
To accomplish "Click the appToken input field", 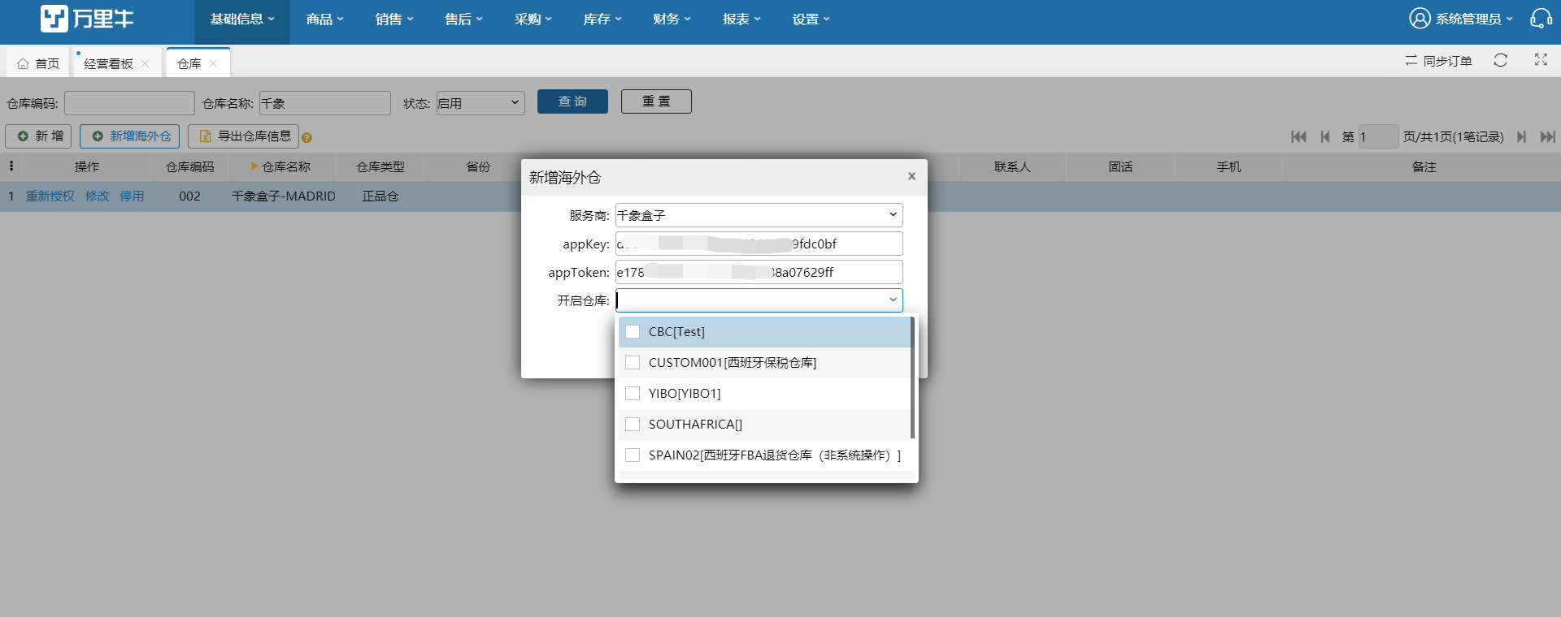I will pos(759,272).
